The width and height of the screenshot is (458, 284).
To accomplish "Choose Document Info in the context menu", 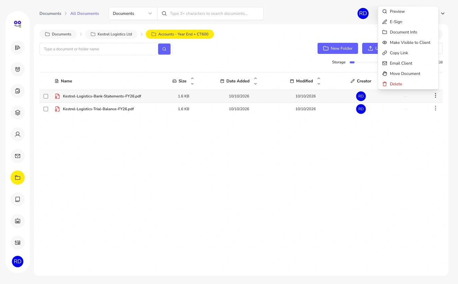I will [x=408, y=32].
